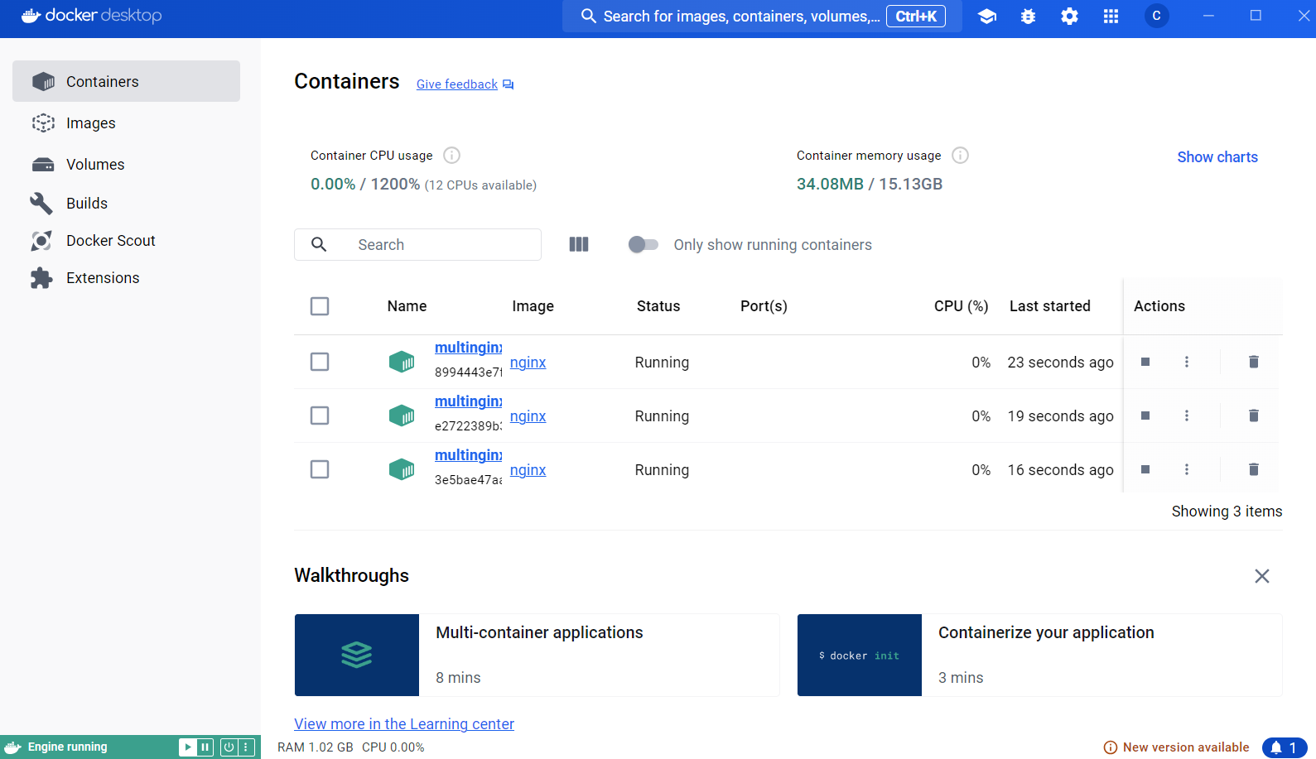The image size is (1316, 759).
Task: Click Show charts
Action: click(x=1217, y=157)
